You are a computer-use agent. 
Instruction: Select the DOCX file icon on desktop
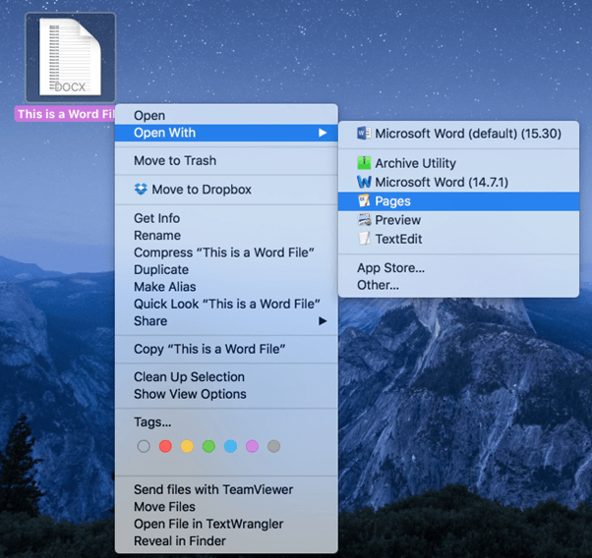coord(70,57)
